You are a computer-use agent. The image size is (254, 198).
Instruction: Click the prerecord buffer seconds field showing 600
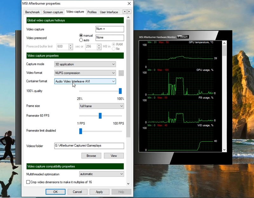click(63, 47)
